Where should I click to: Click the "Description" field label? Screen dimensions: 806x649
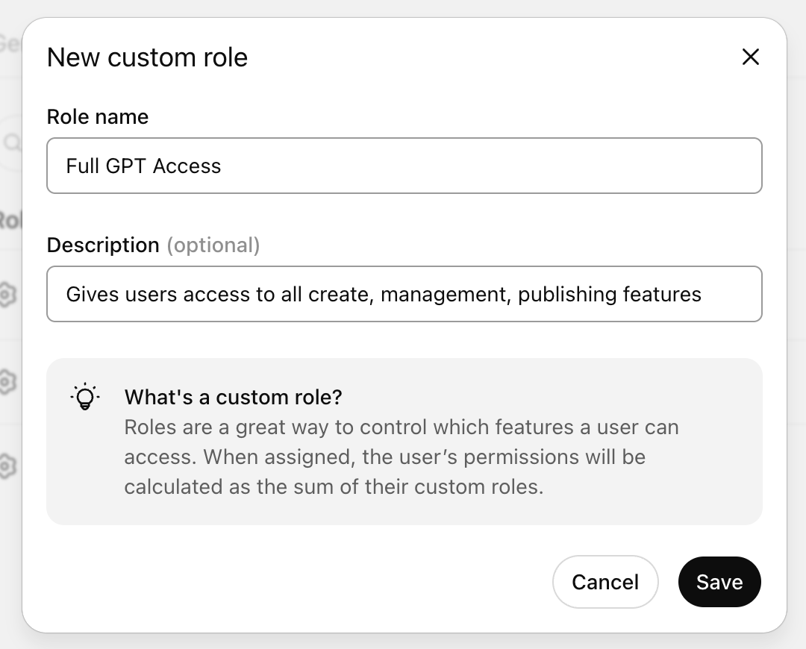point(103,245)
